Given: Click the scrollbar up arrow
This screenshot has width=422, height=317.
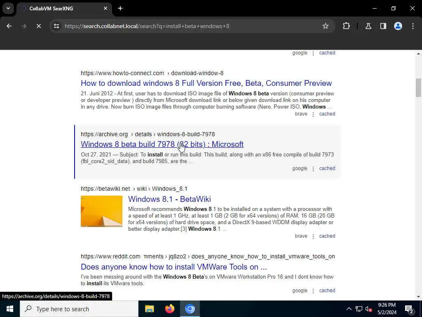Looking at the screenshot, I should pyautogui.click(x=418, y=54).
